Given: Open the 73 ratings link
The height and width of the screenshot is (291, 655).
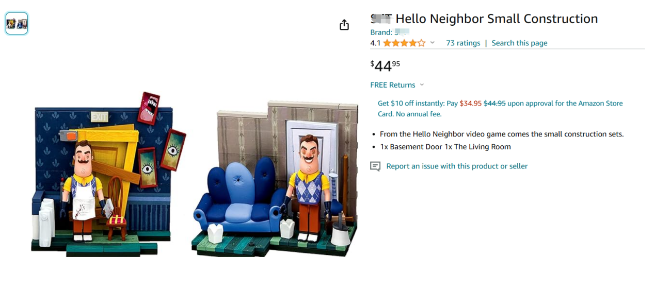Looking at the screenshot, I should pyautogui.click(x=463, y=43).
